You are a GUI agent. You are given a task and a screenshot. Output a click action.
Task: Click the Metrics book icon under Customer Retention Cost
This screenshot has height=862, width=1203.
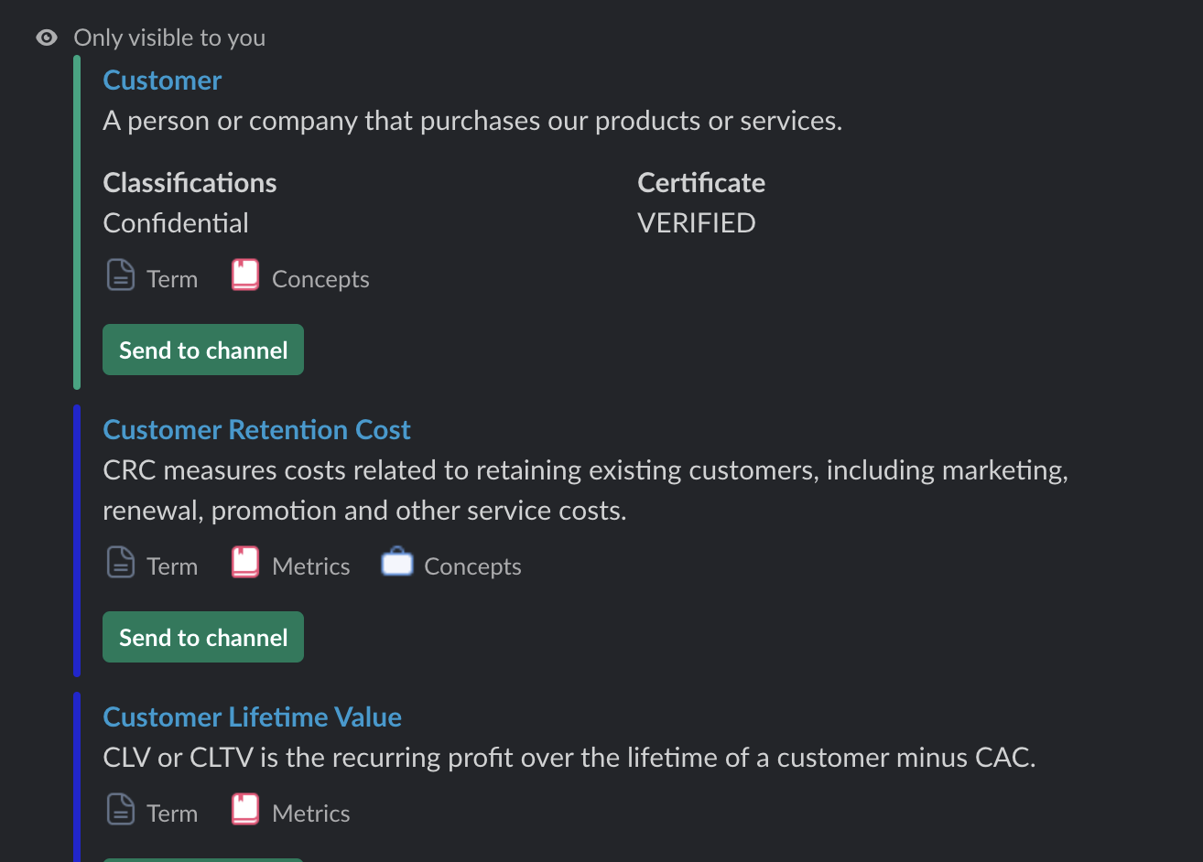[245, 563]
